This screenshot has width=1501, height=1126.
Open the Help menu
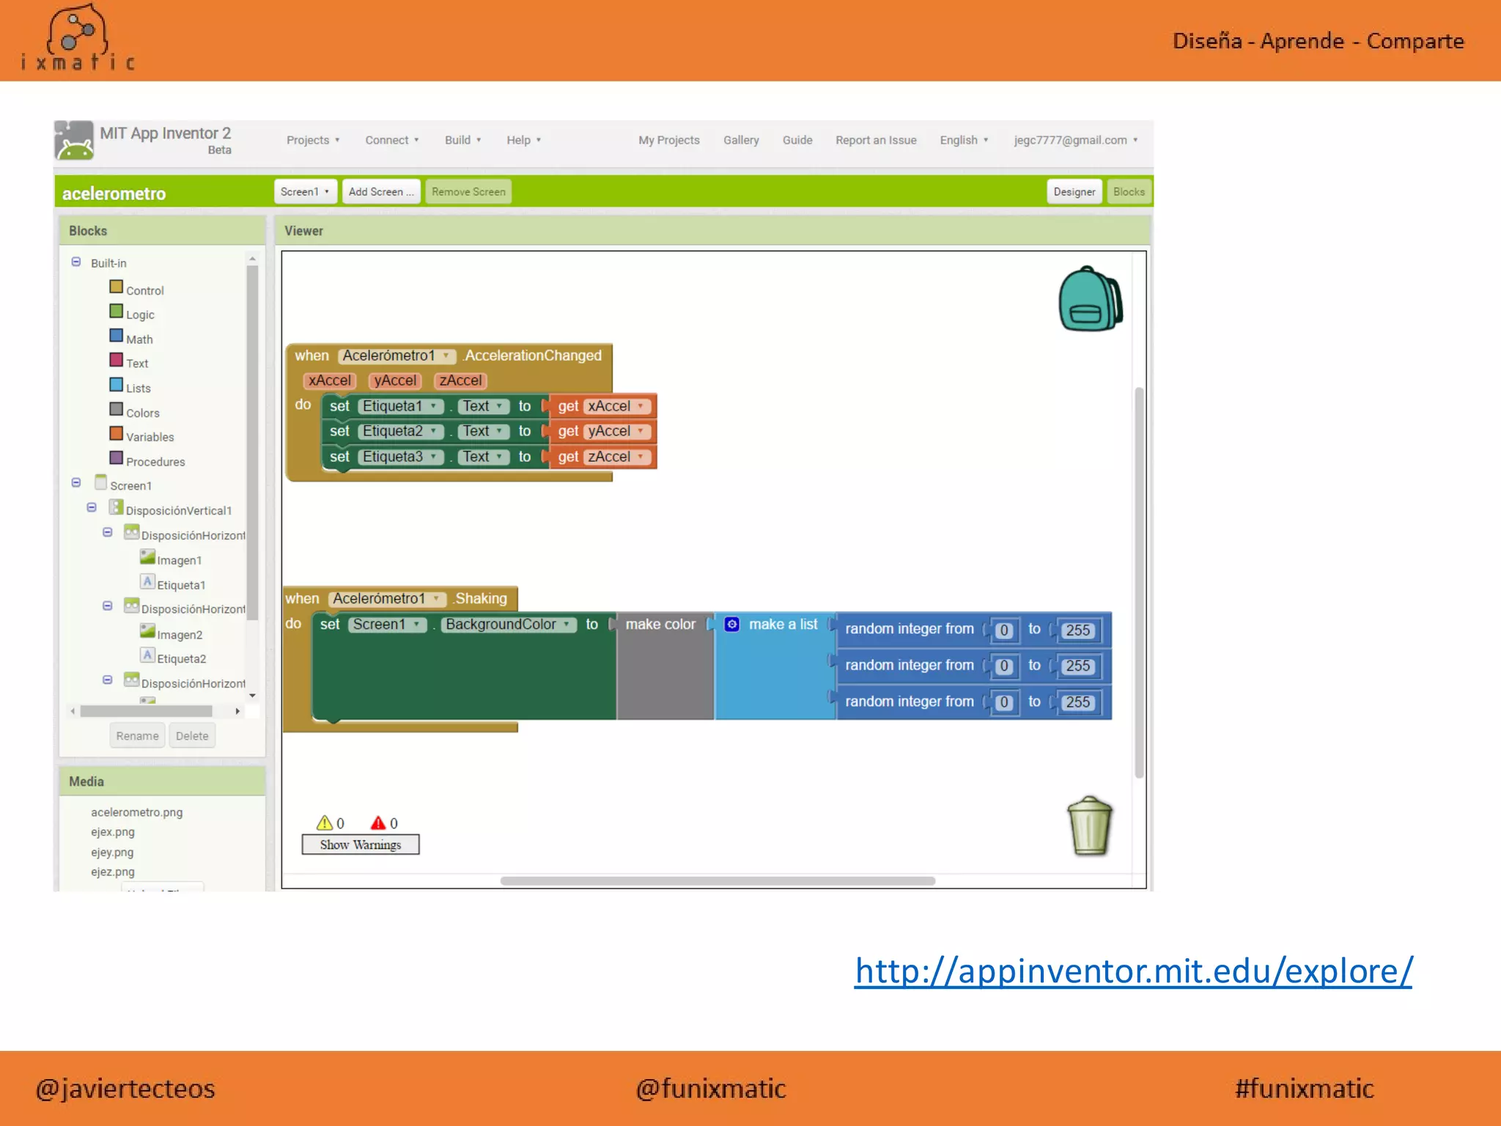(523, 140)
